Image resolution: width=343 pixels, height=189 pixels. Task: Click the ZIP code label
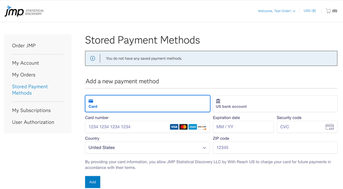pos(221,138)
